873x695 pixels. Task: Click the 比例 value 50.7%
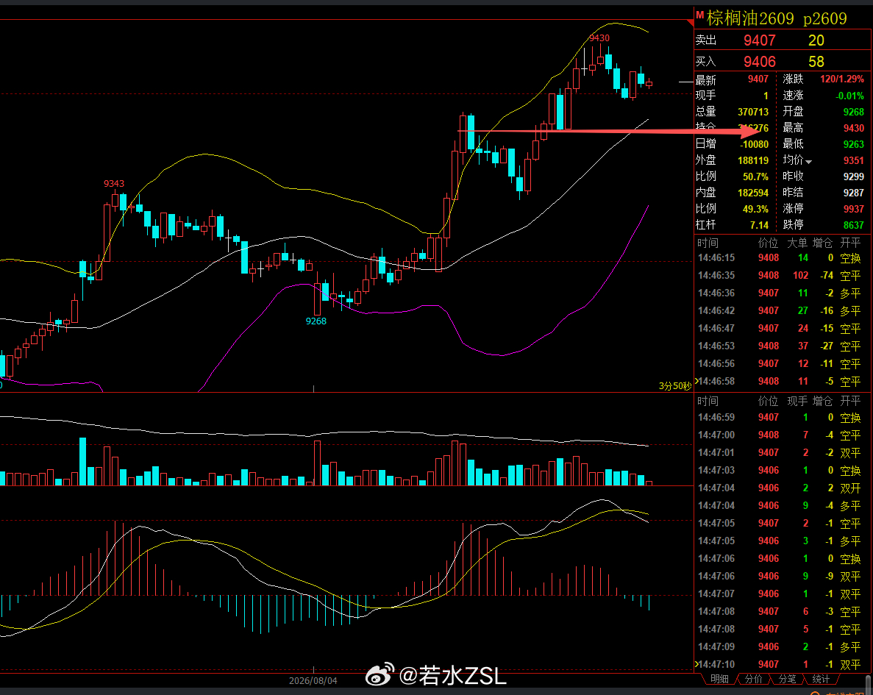(x=755, y=177)
